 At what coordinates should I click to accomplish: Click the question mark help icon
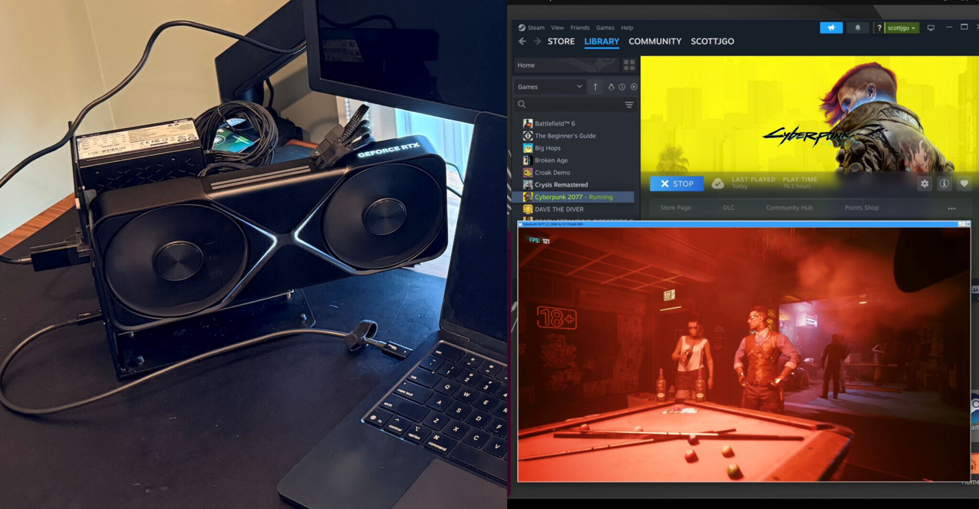coord(879,28)
